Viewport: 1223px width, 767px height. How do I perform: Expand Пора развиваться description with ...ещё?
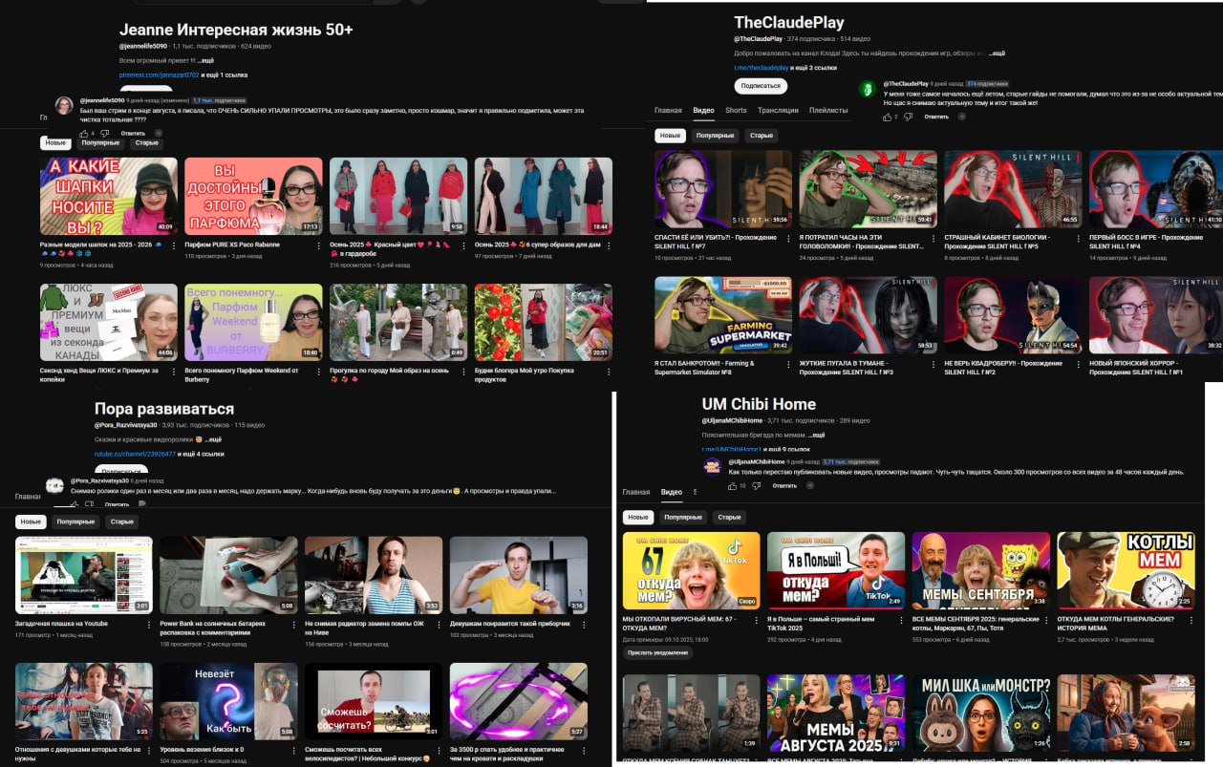[x=213, y=439]
